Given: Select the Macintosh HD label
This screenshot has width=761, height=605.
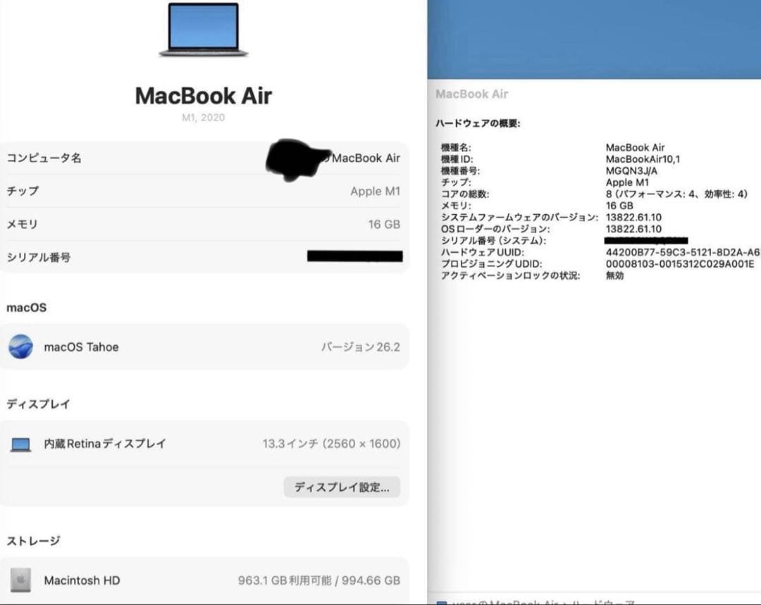Looking at the screenshot, I should point(82,580).
